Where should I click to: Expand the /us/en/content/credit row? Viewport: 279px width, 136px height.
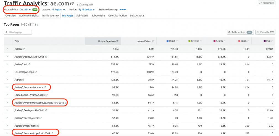(x=7, y=118)
